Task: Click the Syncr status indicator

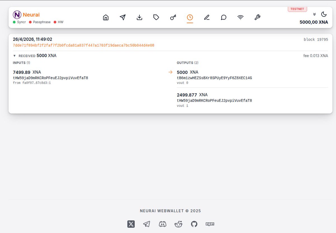Action: click(x=19, y=22)
